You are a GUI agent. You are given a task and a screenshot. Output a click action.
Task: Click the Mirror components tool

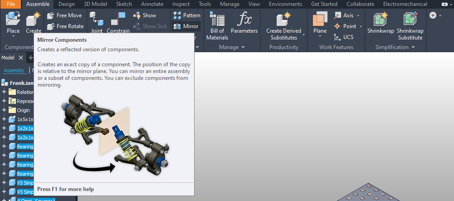coord(186,26)
